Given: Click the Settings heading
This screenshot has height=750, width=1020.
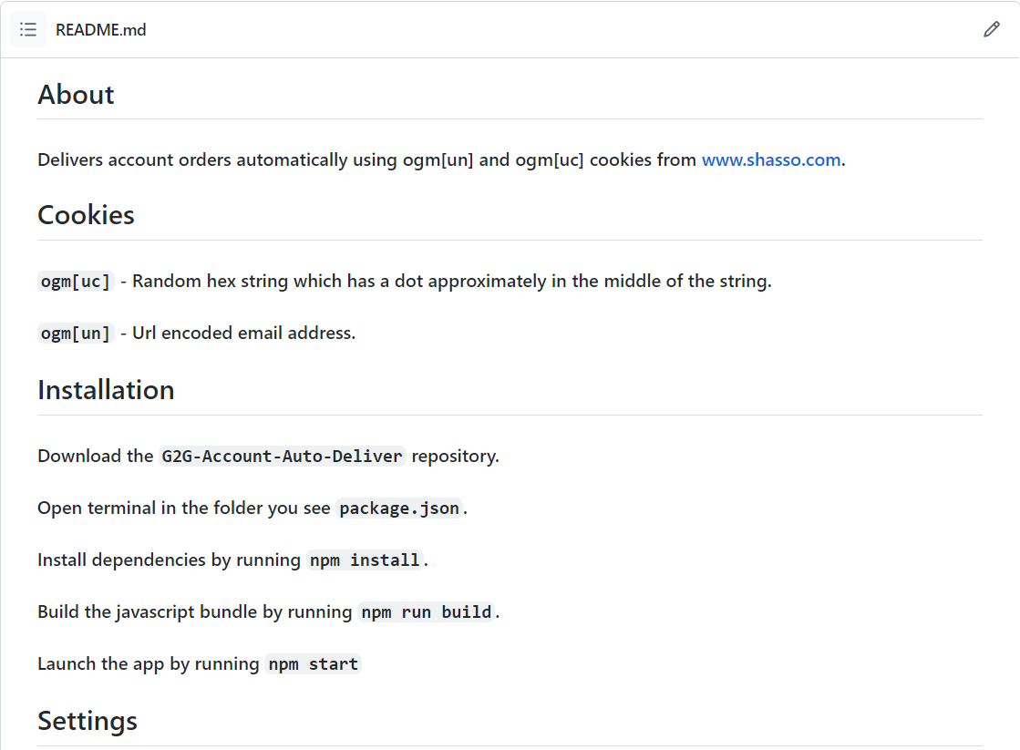Looking at the screenshot, I should point(88,721).
